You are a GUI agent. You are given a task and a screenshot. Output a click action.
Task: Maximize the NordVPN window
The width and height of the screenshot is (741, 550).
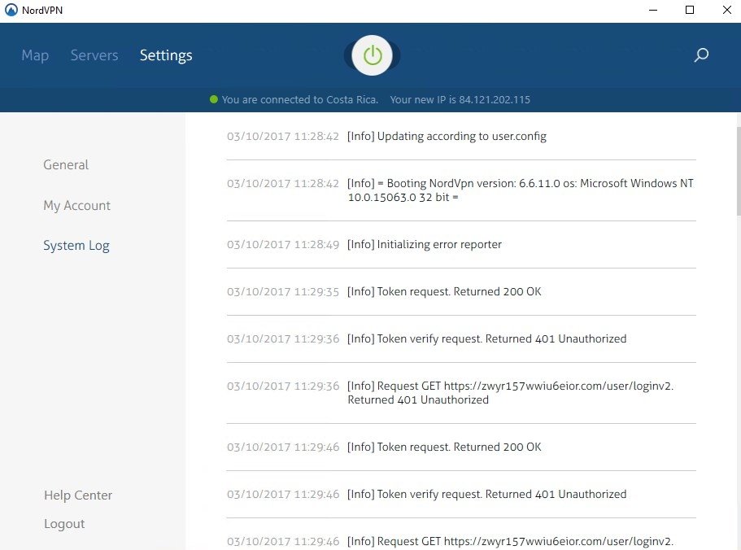690,10
